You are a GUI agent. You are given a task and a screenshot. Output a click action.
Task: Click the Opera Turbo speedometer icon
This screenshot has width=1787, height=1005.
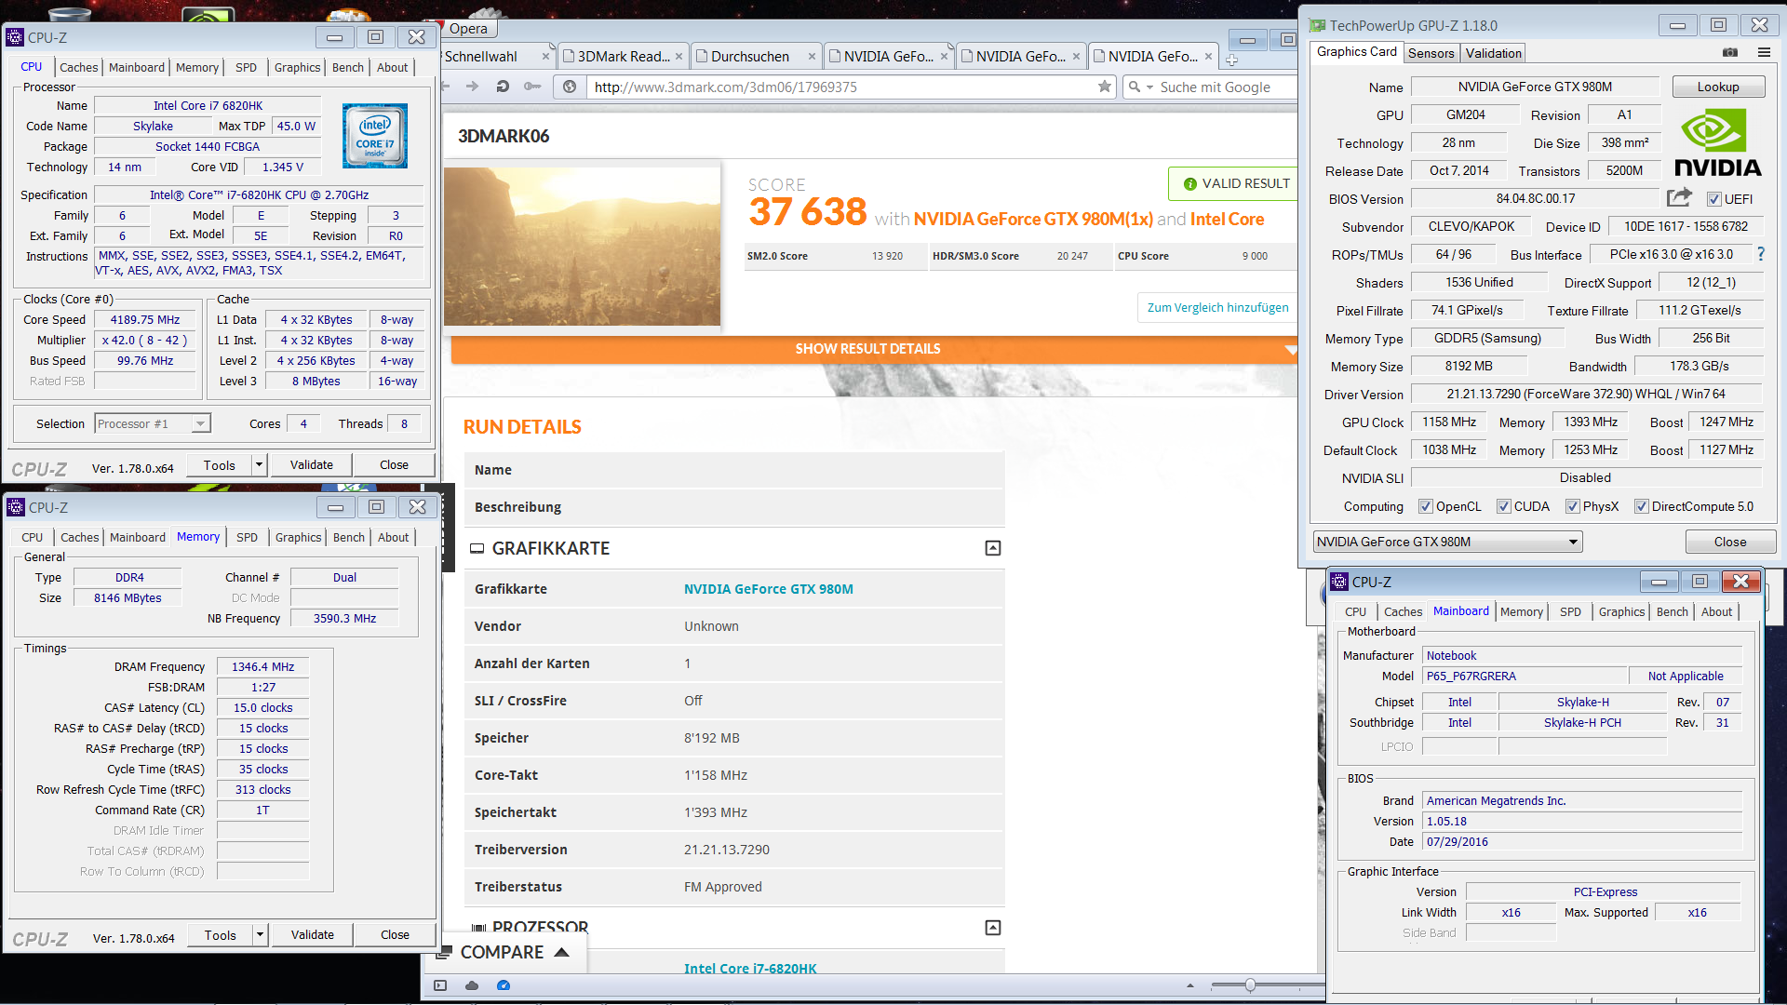tap(504, 985)
